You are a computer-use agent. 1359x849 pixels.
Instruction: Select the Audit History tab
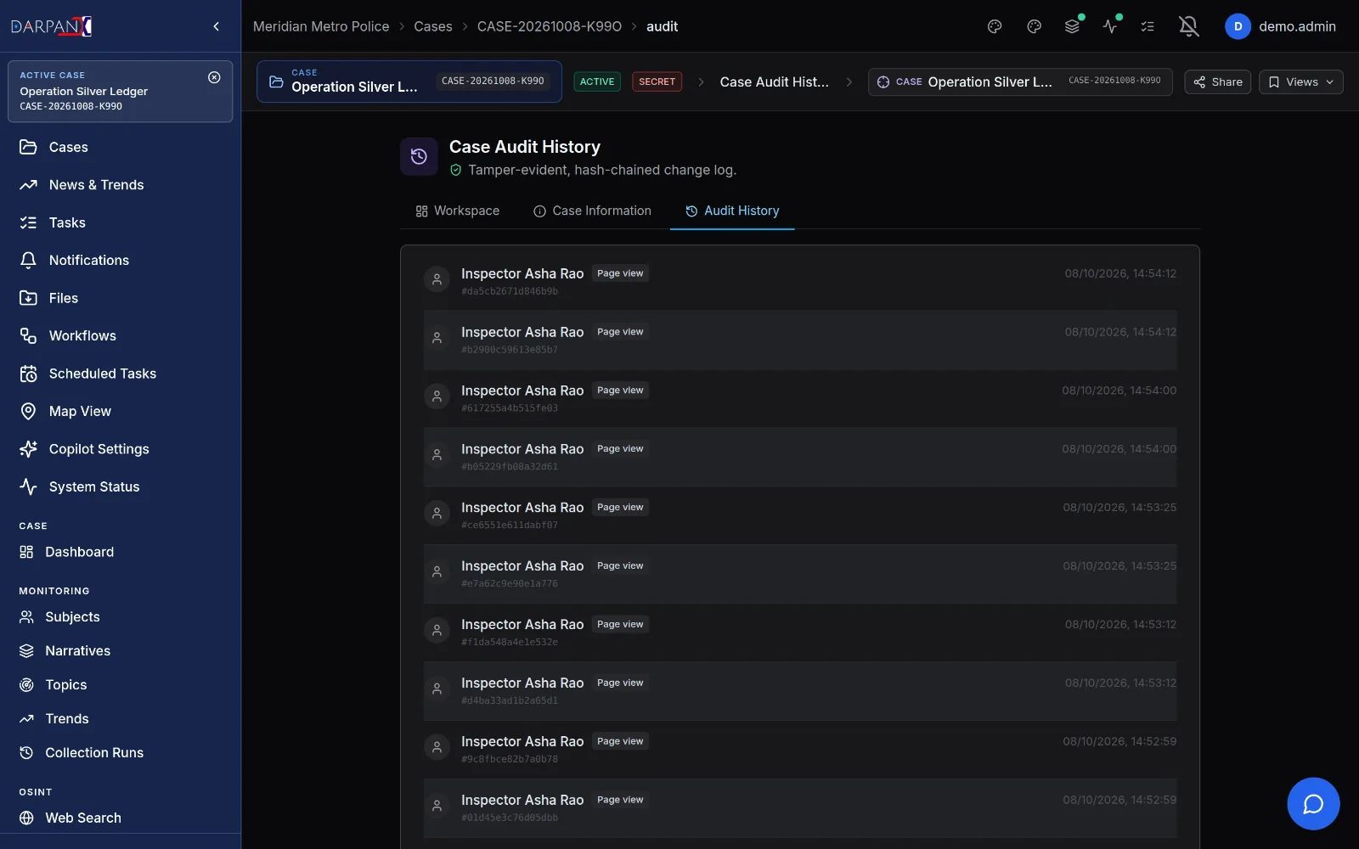click(x=732, y=211)
